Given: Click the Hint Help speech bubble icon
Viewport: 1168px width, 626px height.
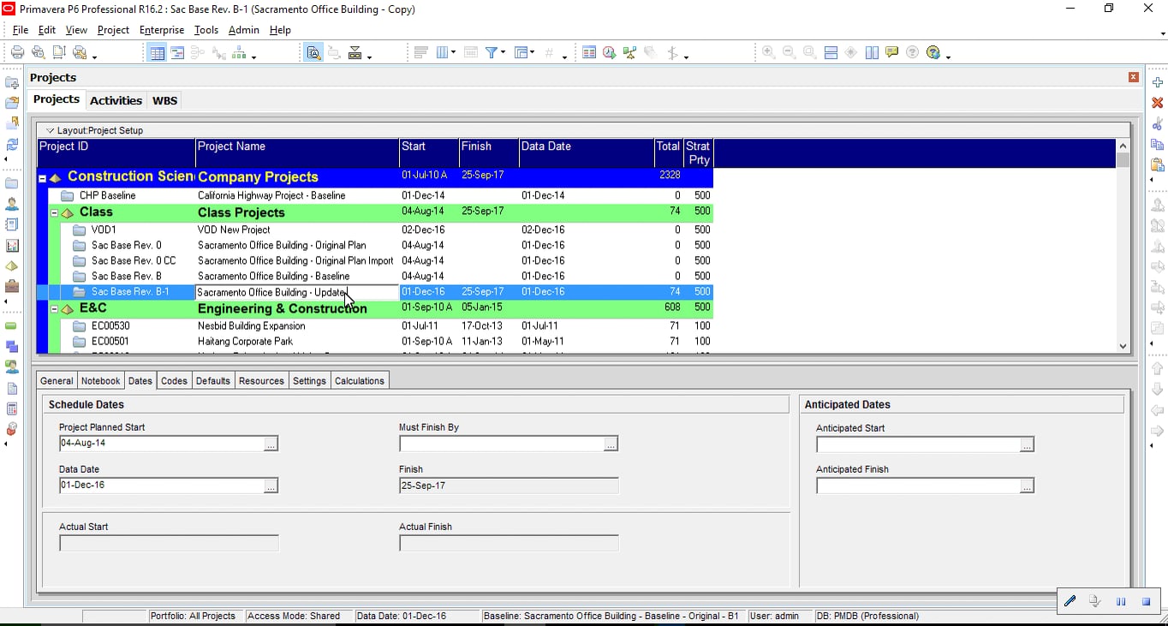Looking at the screenshot, I should coord(892,53).
